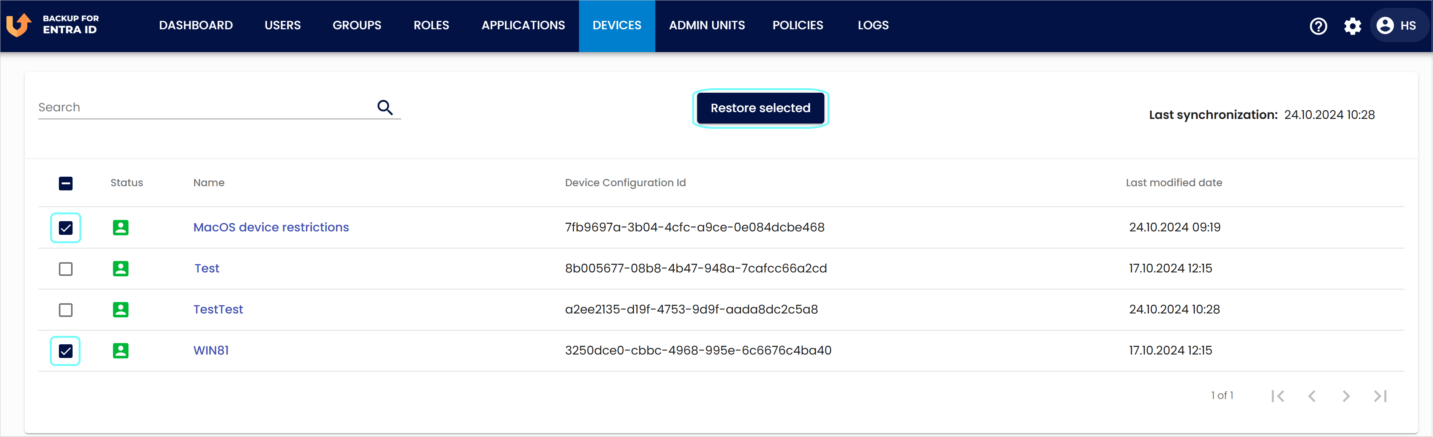Open the Admin Units tab

click(707, 25)
